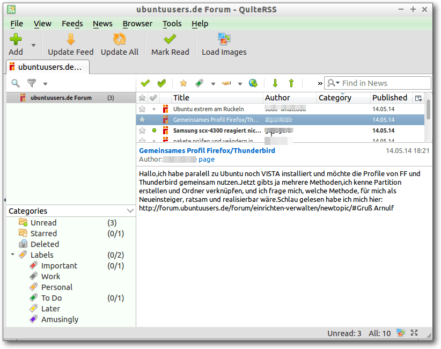Click the feed filter funnel icon

click(x=32, y=83)
